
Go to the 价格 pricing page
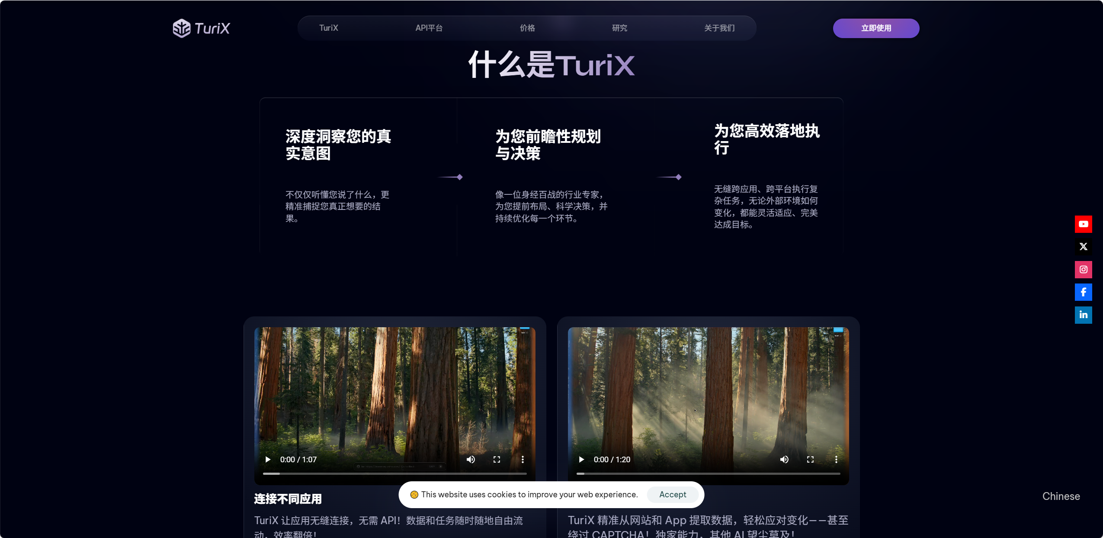click(x=527, y=28)
